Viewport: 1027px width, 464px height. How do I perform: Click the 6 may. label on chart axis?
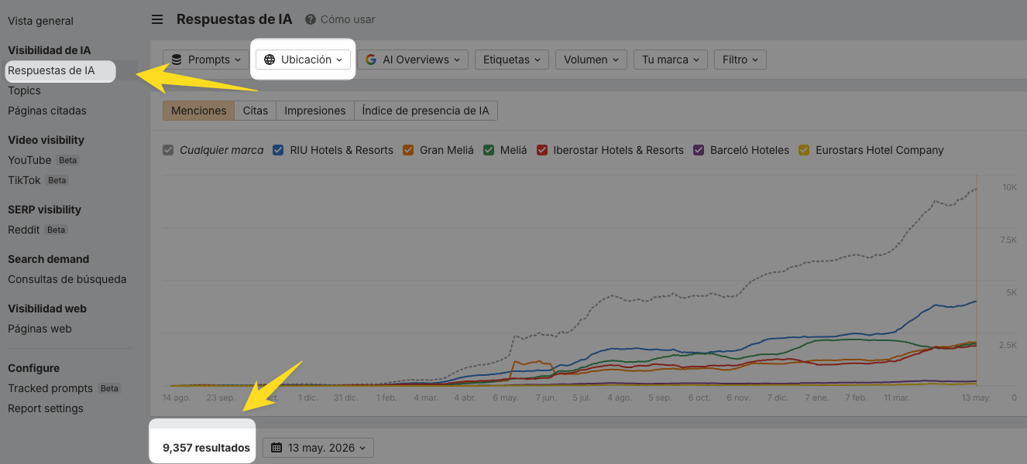(505, 397)
